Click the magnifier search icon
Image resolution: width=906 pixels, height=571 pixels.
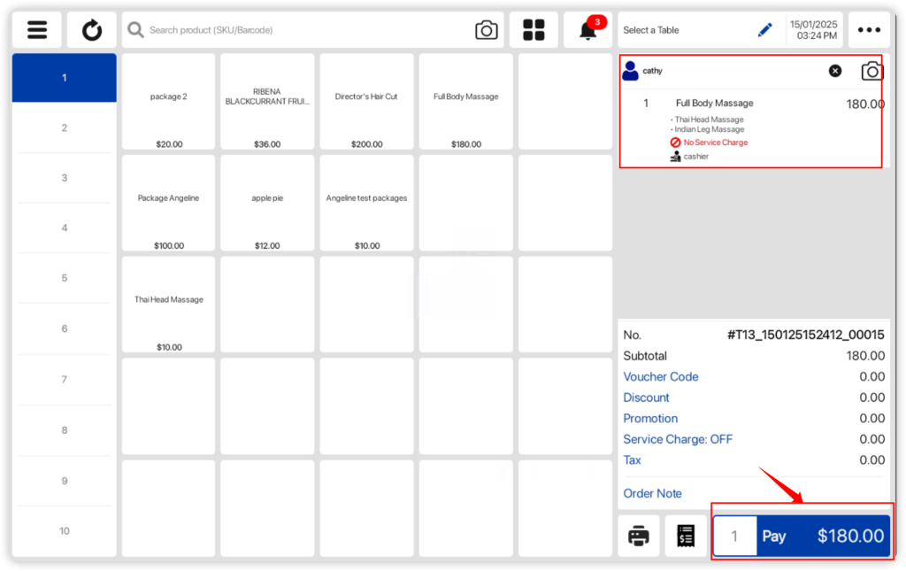[x=135, y=30]
